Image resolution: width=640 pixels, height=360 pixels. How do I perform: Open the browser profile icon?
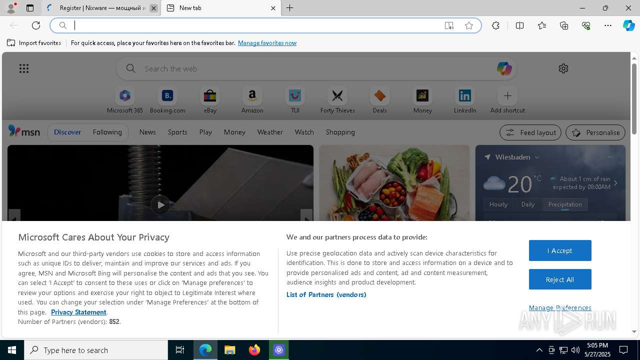(11, 8)
